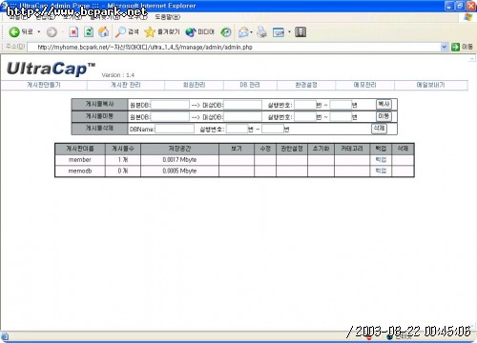Open the 메일보내기 navigation tab

click(x=431, y=85)
